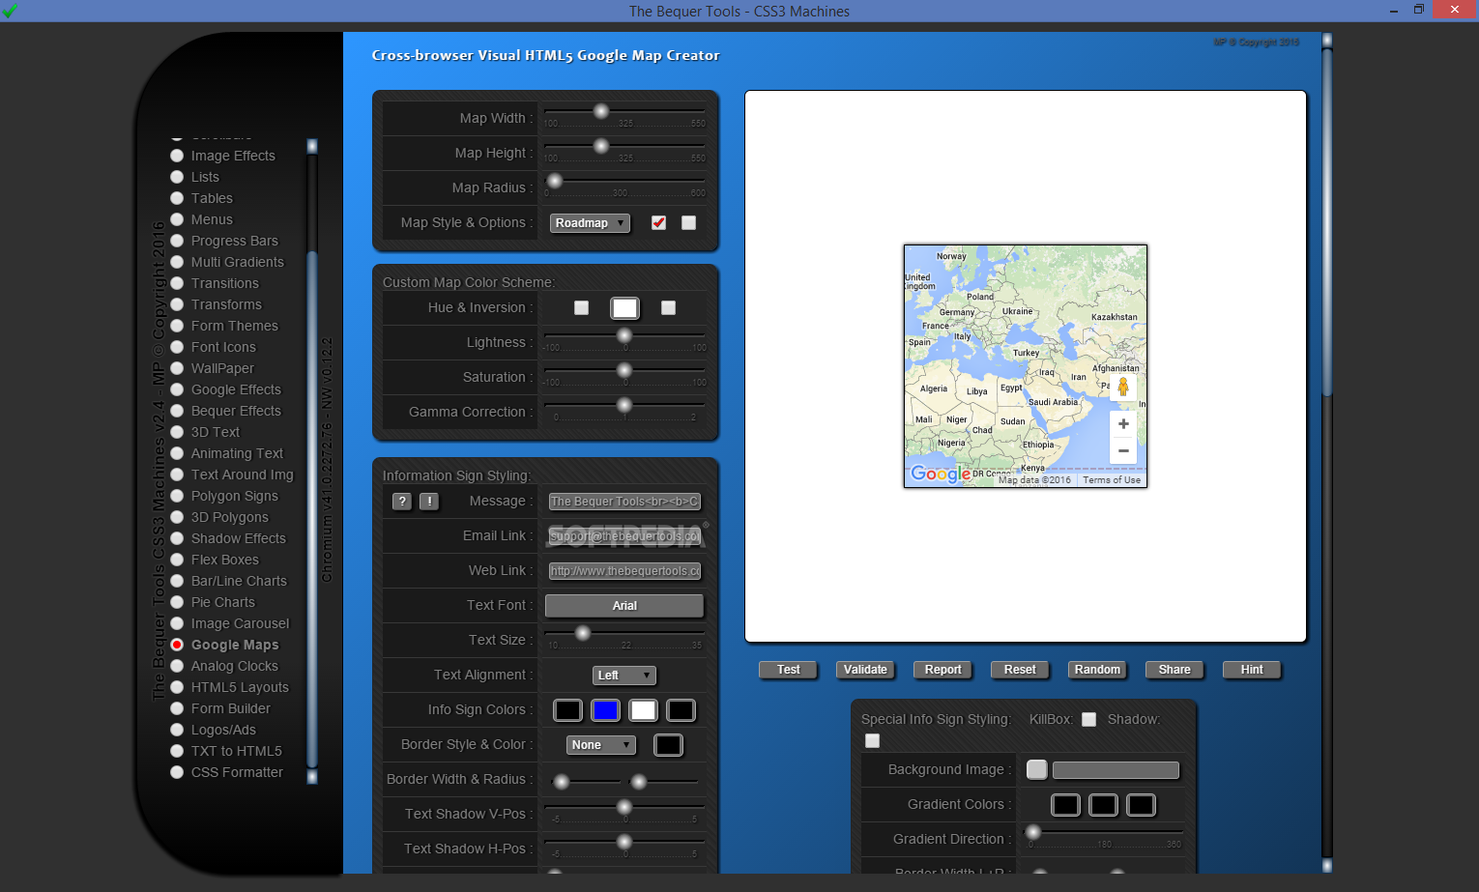This screenshot has height=892, width=1479.
Task: Click the Share button
Action: (1174, 670)
